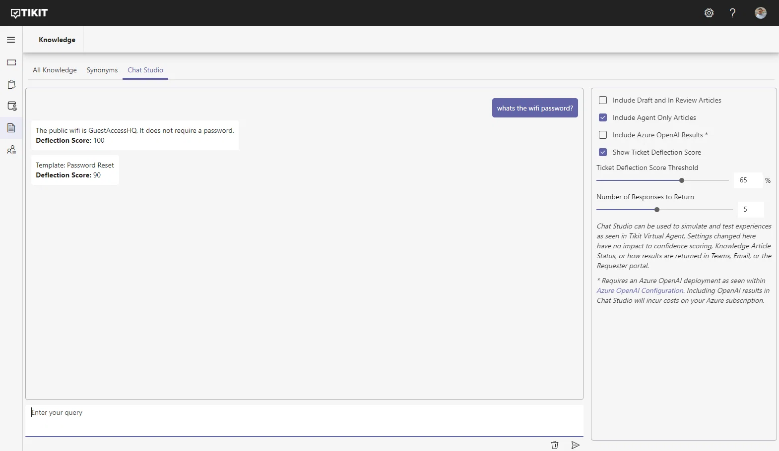
Task: Click the Ticket Deflection Score Threshold slider handle
Action: coord(682,180)
